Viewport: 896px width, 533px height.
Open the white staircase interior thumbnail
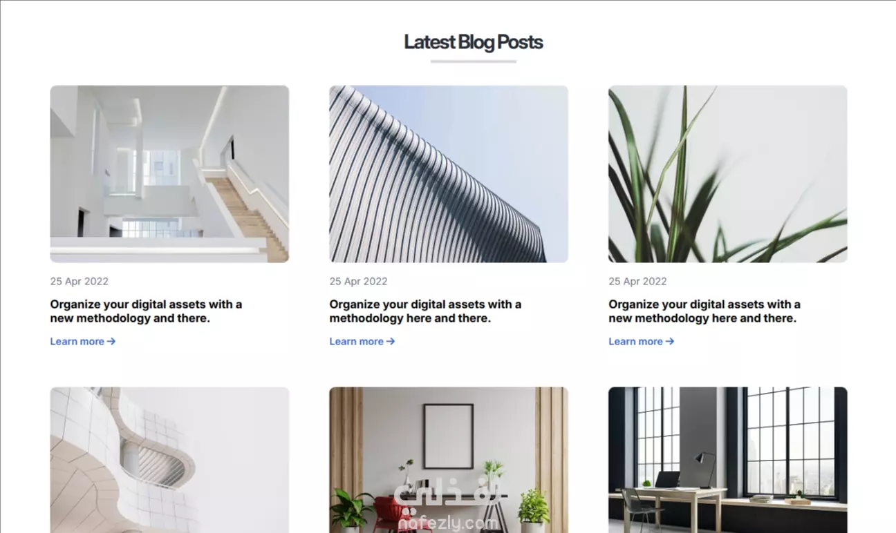pyautogui.click(x=169, y=174)
